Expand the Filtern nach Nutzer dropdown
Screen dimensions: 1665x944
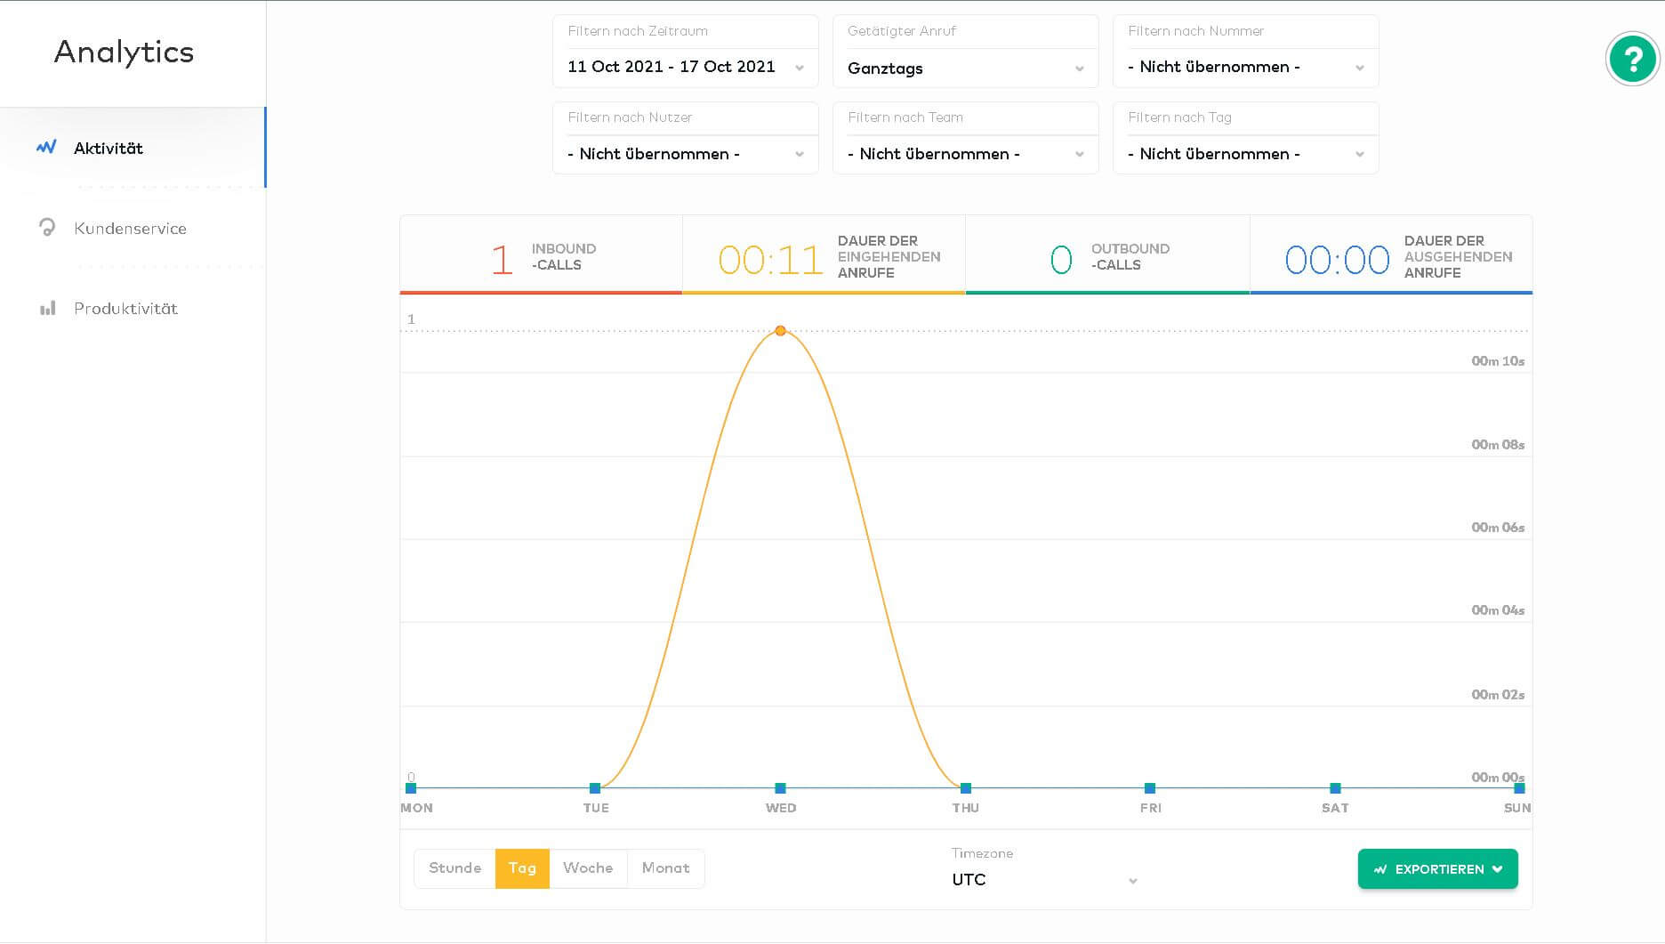pyautogui.click(x=685, y=154)
